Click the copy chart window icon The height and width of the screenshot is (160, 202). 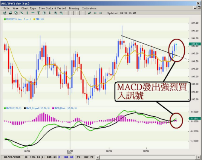point(16,13)
